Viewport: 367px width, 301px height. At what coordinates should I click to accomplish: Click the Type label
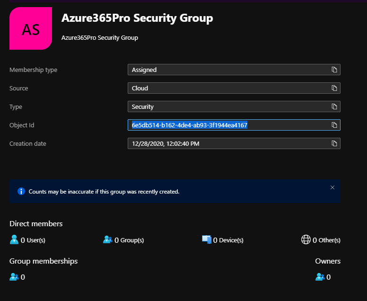point(16,107)
